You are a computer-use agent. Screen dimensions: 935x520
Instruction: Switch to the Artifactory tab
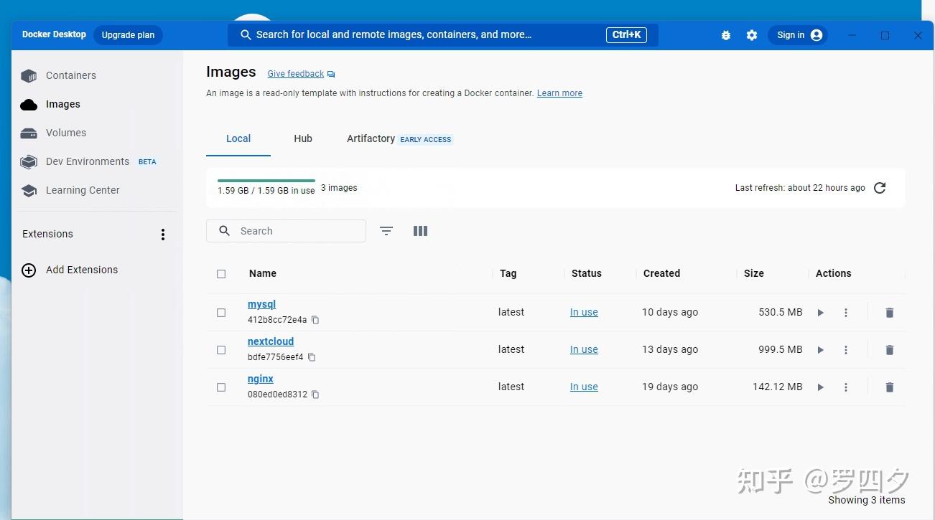399,139
